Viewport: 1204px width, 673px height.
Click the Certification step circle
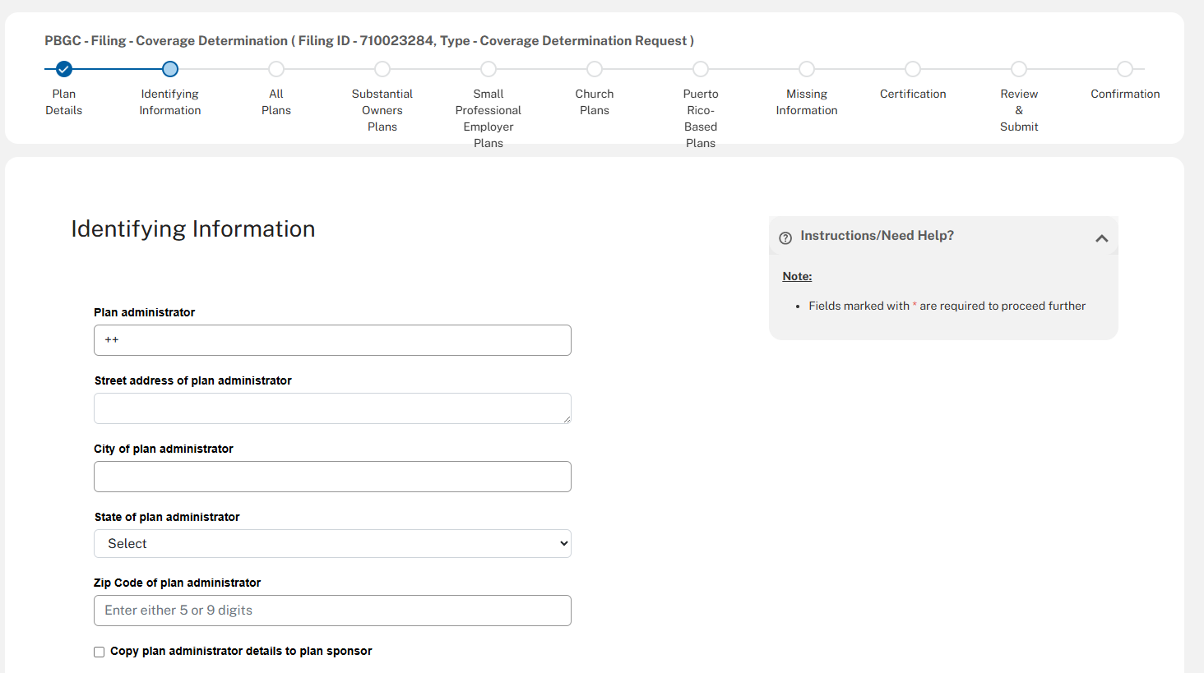coord(913,70)
